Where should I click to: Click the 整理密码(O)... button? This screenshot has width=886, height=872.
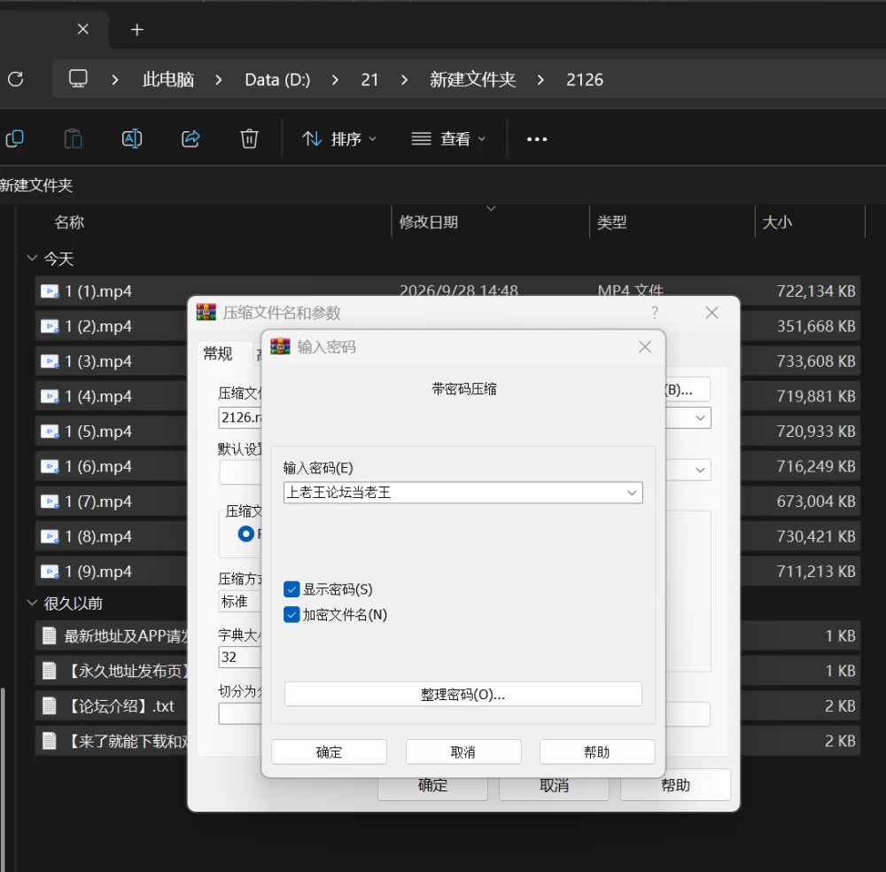click(462, 694)
